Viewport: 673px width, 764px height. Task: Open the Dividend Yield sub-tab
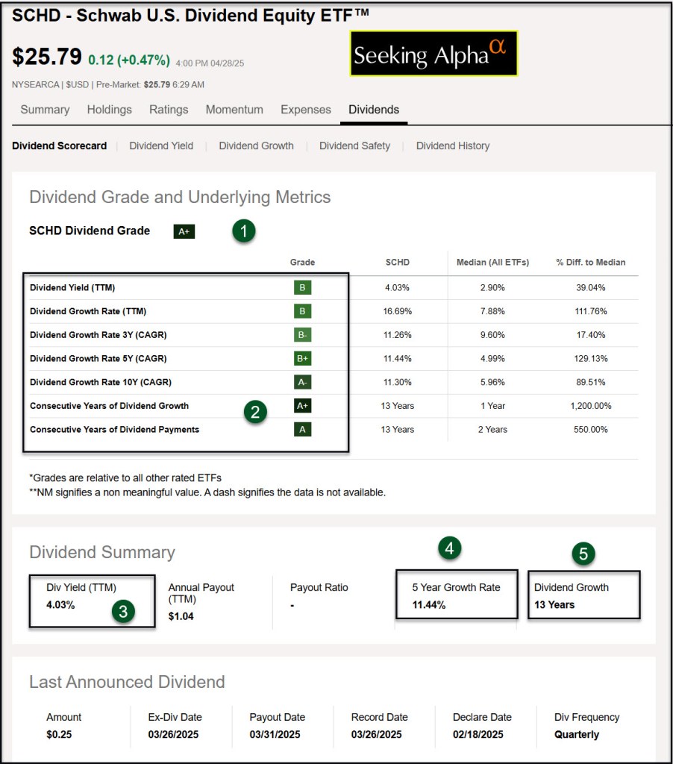click(x=161, y=146)
